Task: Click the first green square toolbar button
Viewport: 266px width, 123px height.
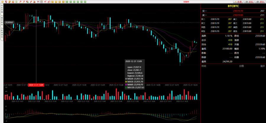Action: 67,2
